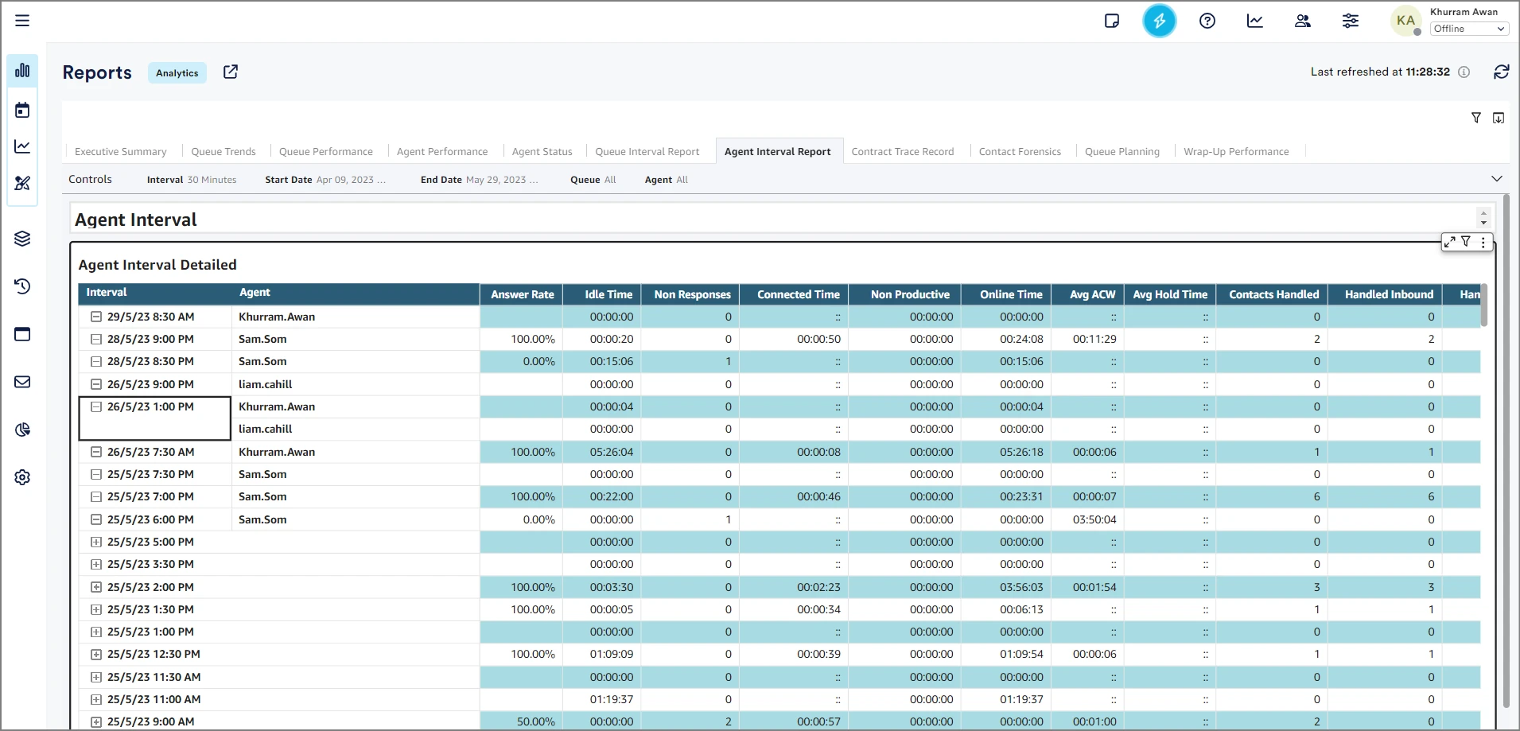Open the three-dot table options menu

pos(1483,243)
